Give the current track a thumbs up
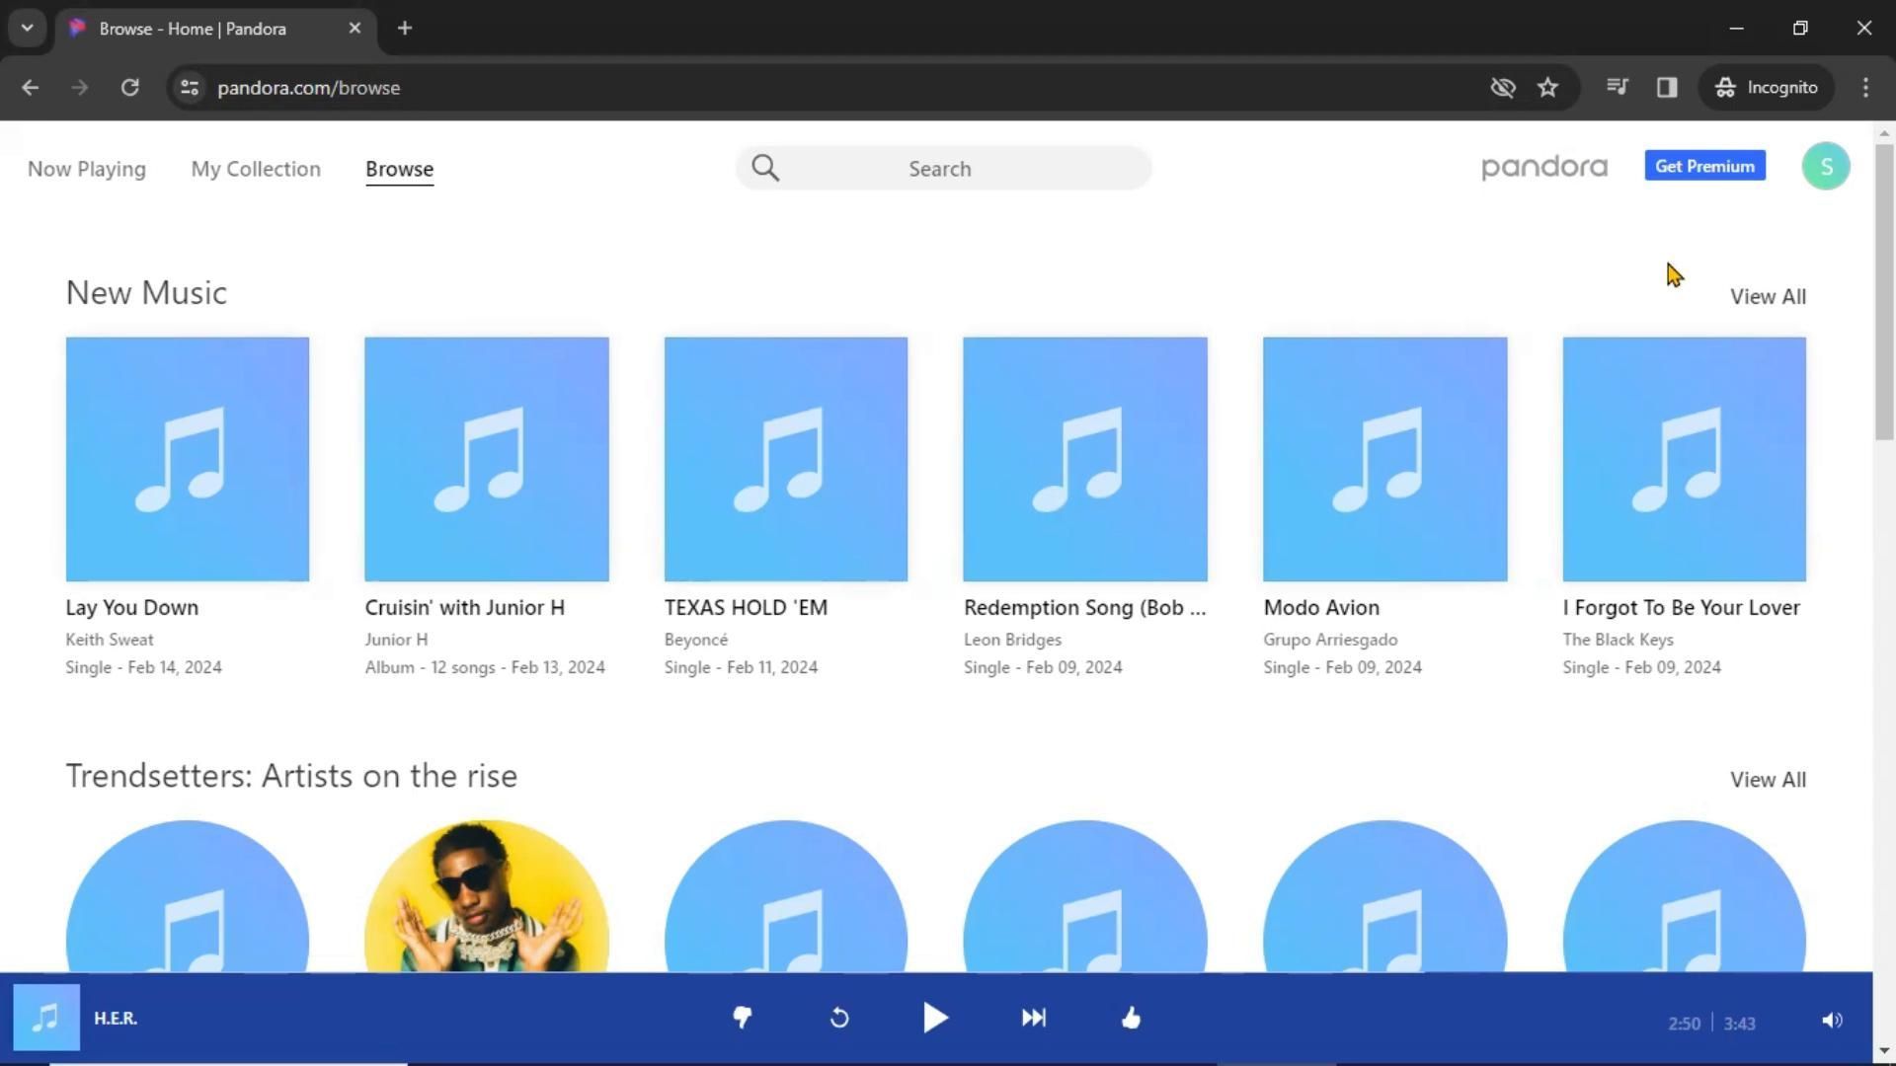1896x1066 pixels. 1131,1018
